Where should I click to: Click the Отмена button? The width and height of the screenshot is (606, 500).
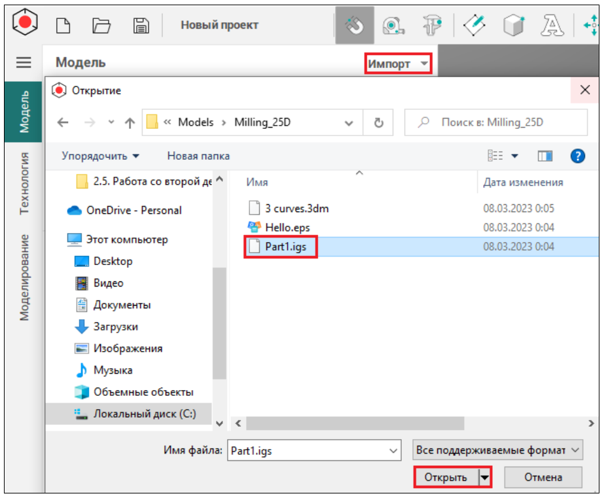click(543, 477)
